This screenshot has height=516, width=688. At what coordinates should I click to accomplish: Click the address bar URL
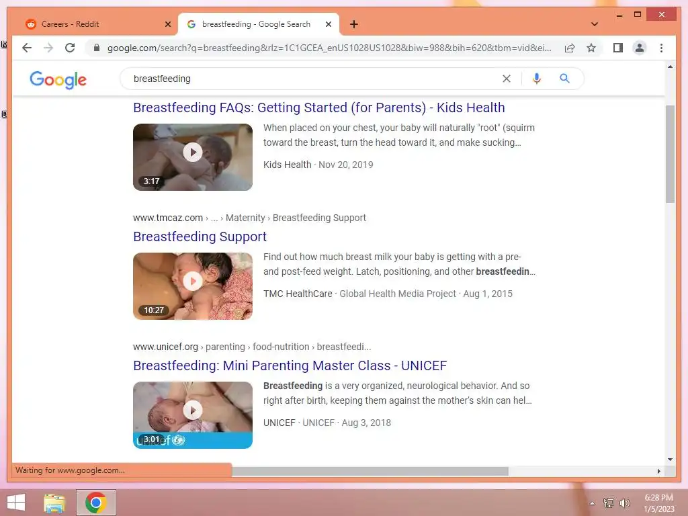tap(329, 48)
